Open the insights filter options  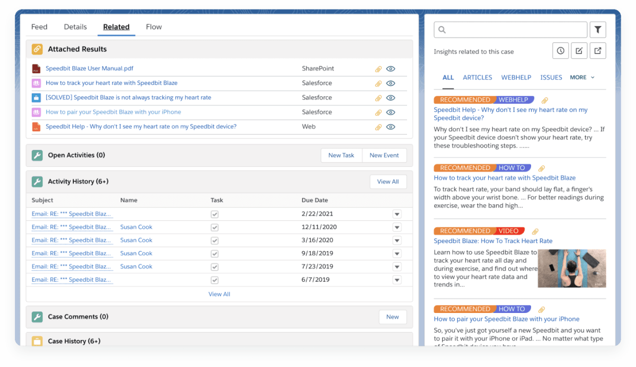tap(598, 29)
